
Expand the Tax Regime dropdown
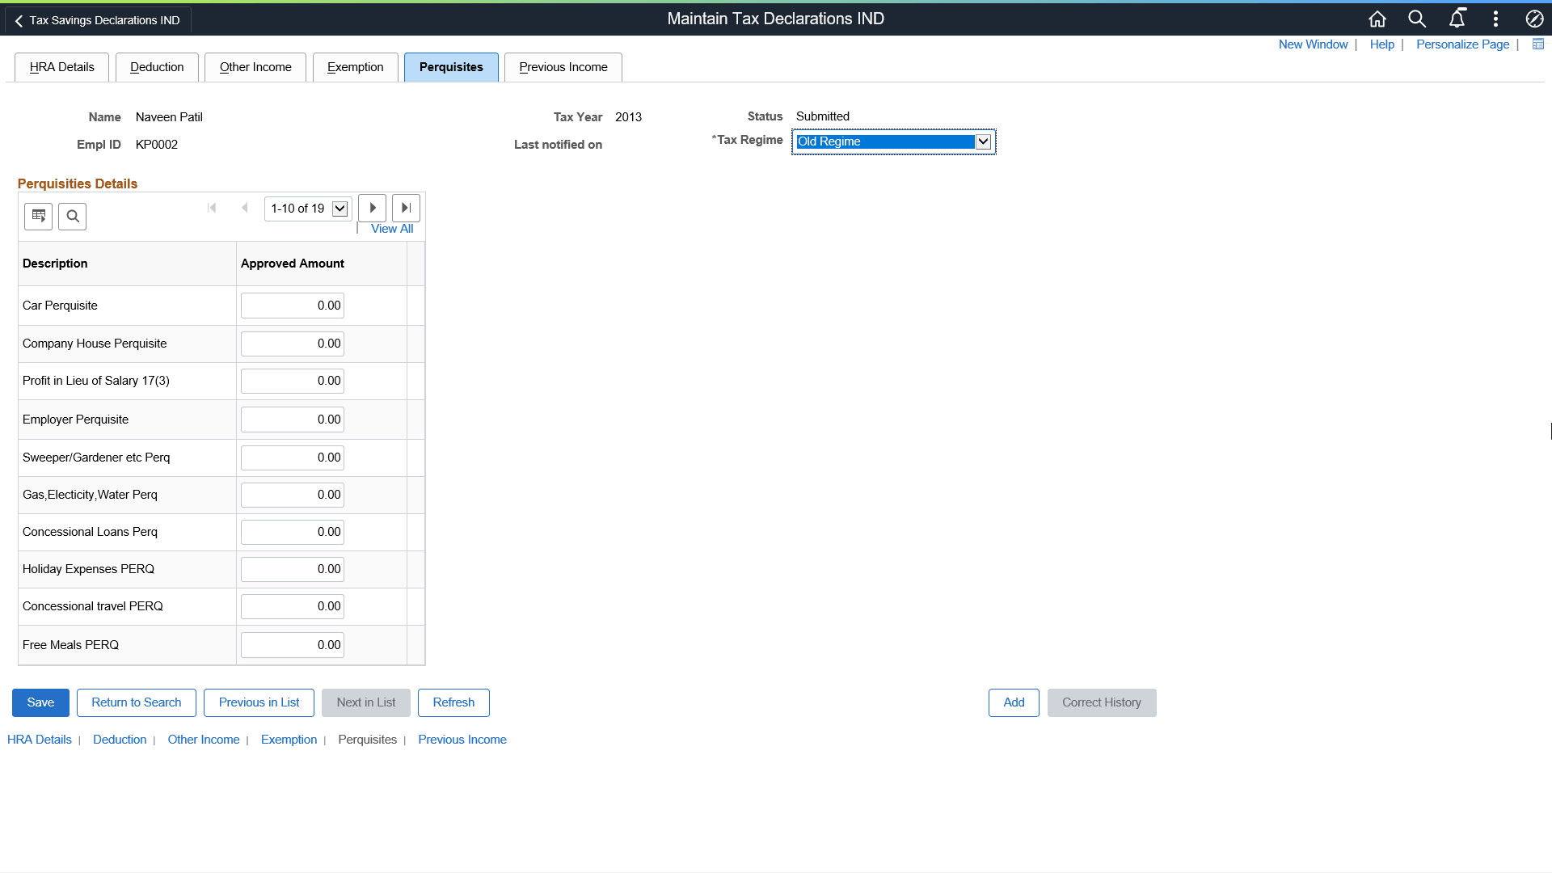(x=983, y=141)
